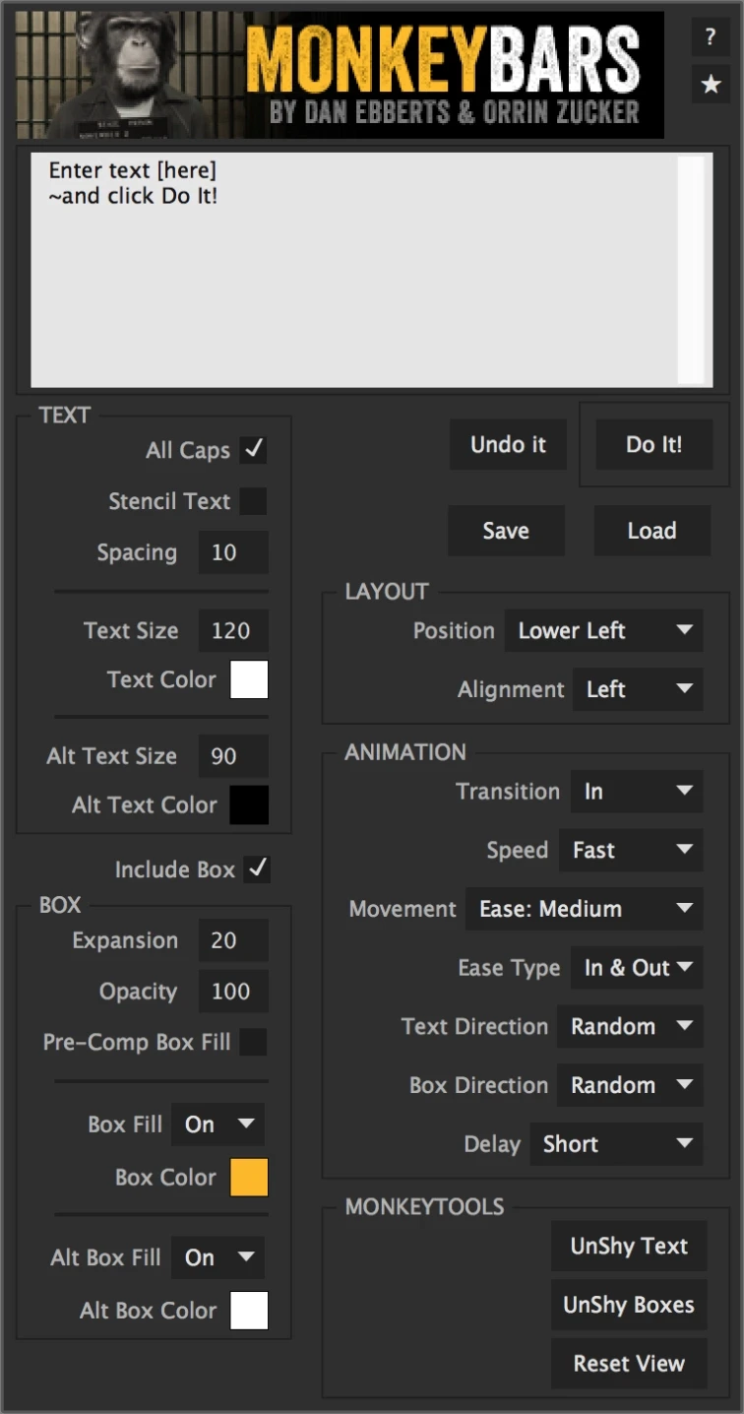
Task: Enable the Stencil Text checkbox
Action: [254, 501]
